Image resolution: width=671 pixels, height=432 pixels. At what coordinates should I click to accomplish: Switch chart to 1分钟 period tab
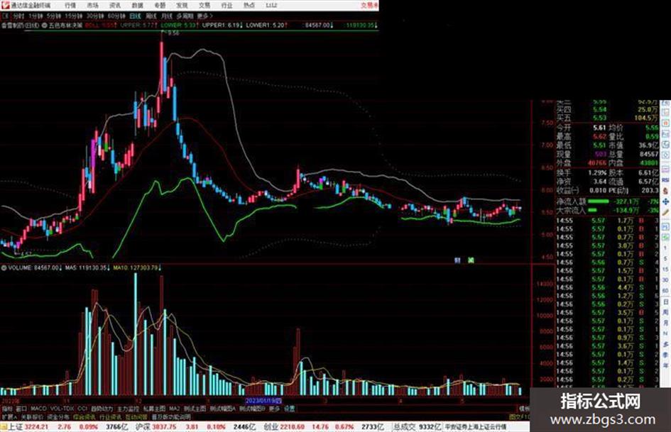point(36,16)
